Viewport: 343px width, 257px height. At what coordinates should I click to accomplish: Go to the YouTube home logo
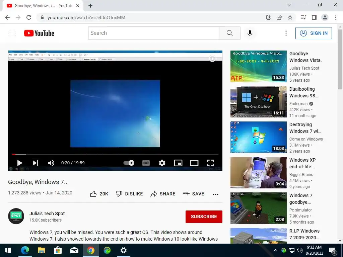coord(39,33)
